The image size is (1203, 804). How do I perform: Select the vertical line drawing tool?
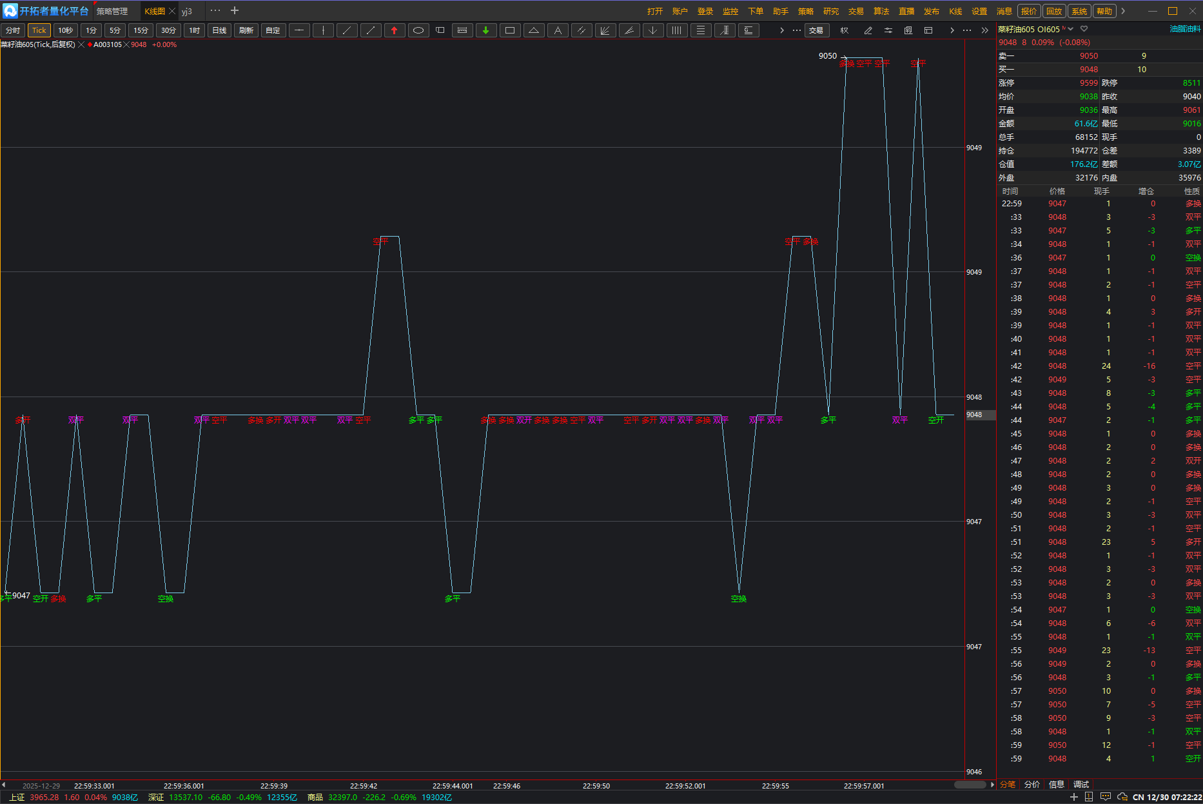click(x=323, y=30)
